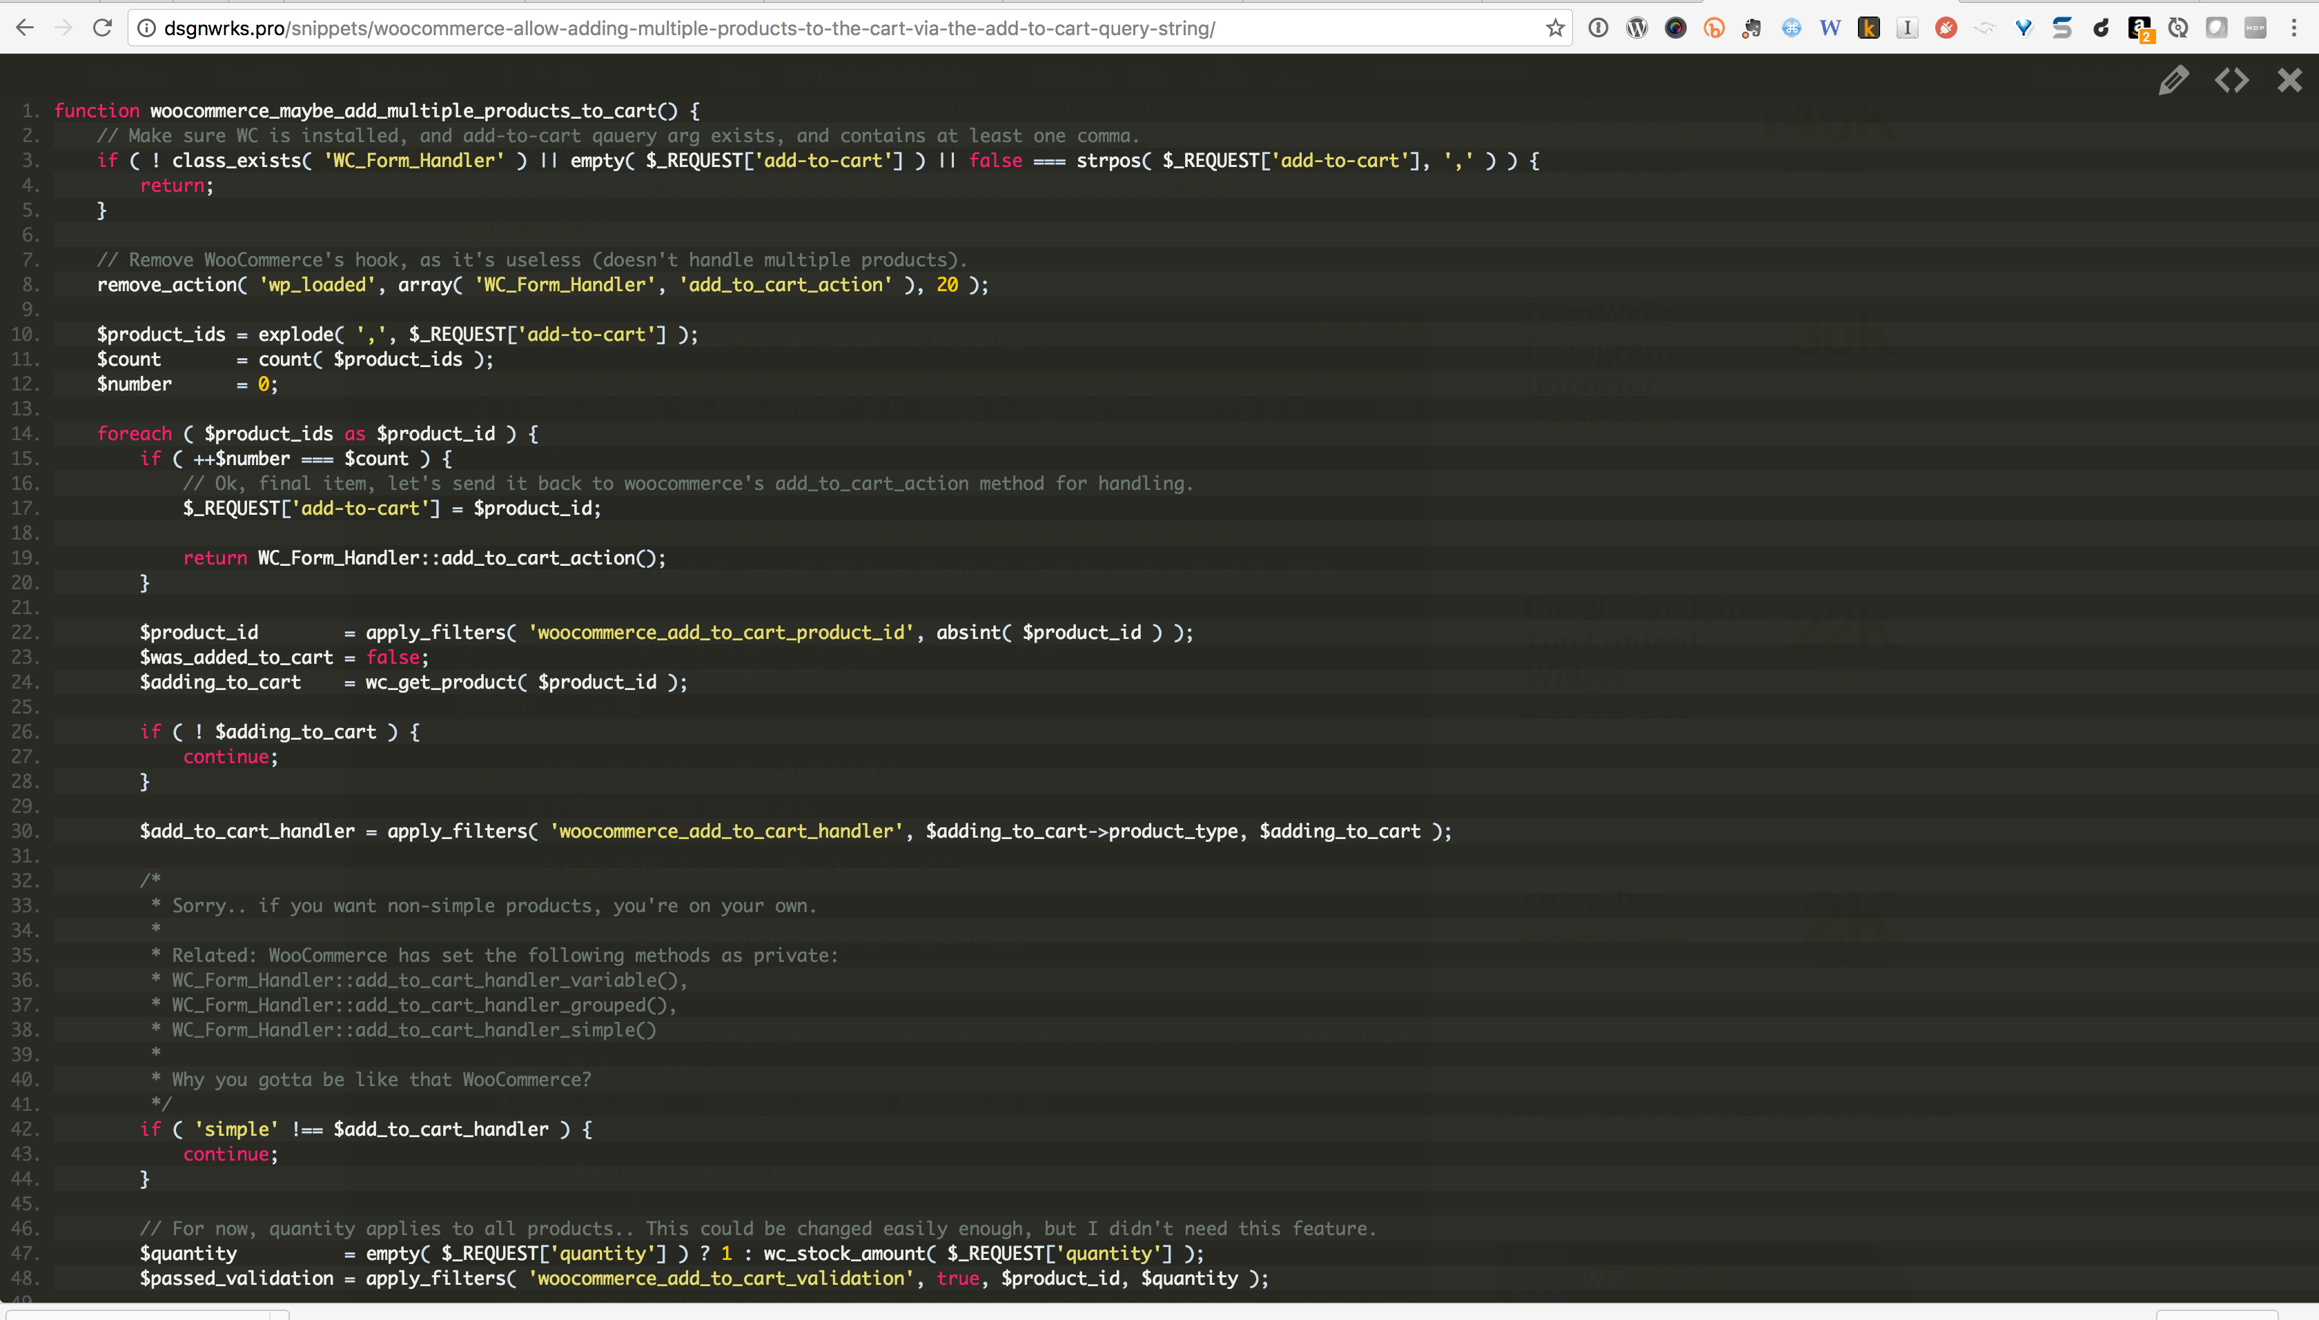
Task: Click 'strpos(' on line 3
Action: pyautogui.click(x=1114, y=161)
